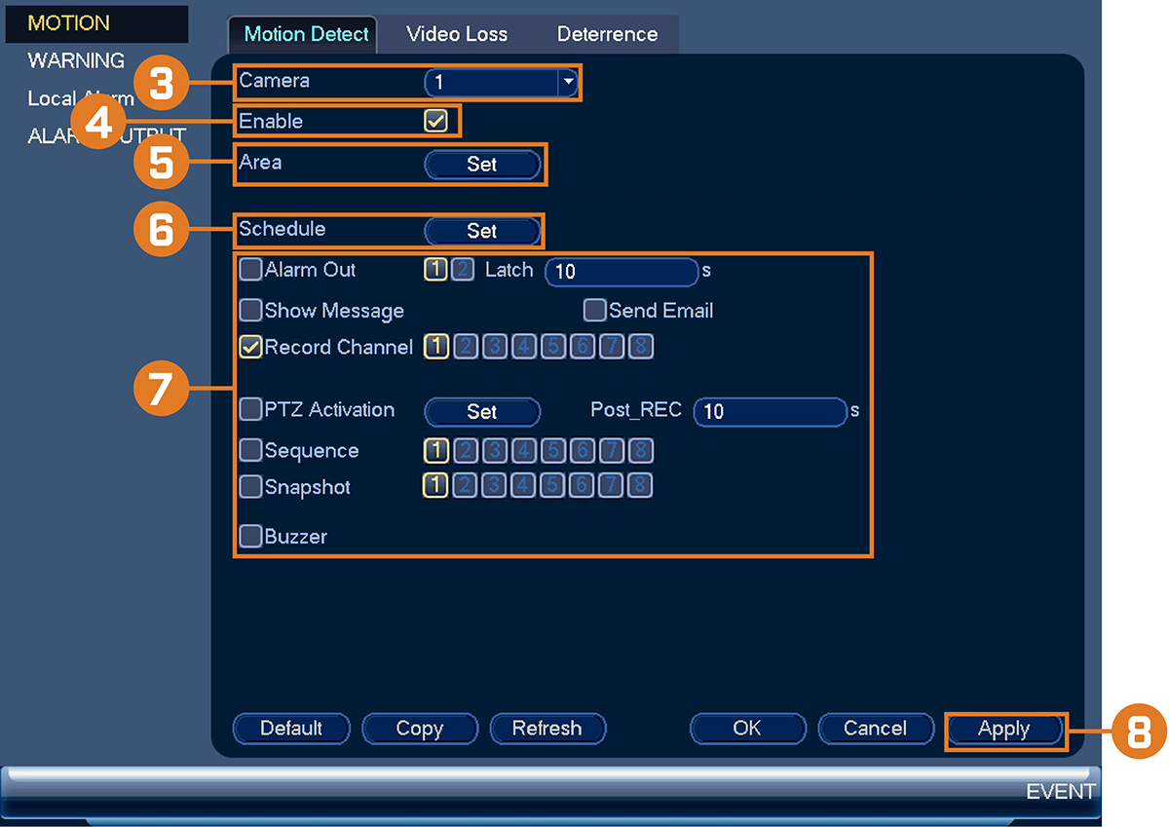Toggle Record Channel number 8
This screenshot has width=1169, height=827.
tap(640, 347)
